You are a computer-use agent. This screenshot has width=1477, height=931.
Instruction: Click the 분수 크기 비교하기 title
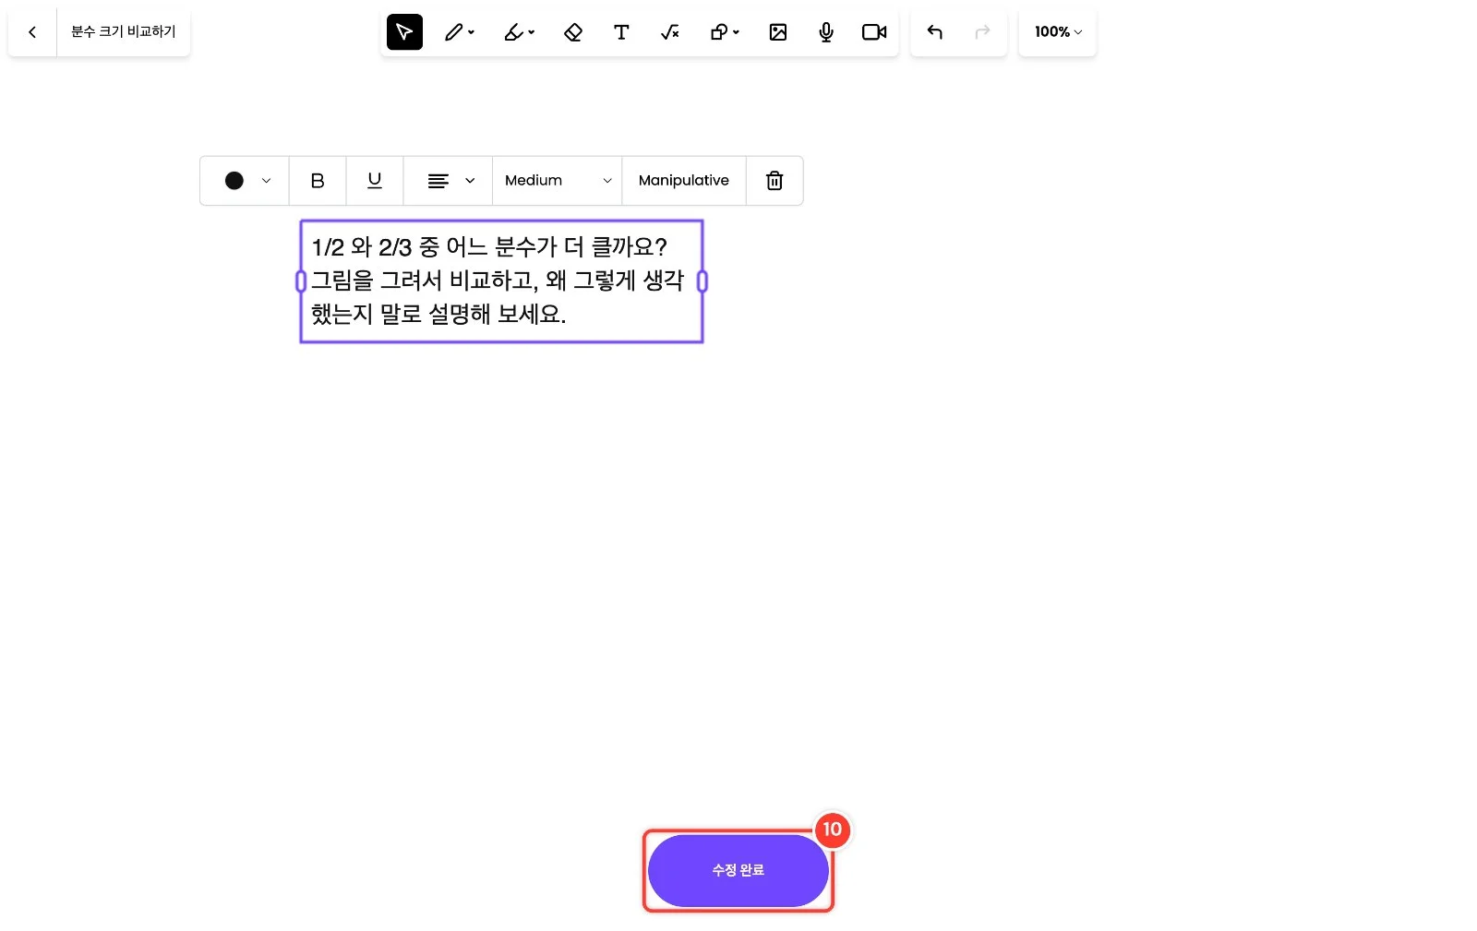point(124,32)
